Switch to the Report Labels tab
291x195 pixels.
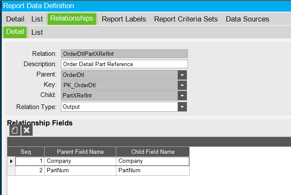pos(124,19)
